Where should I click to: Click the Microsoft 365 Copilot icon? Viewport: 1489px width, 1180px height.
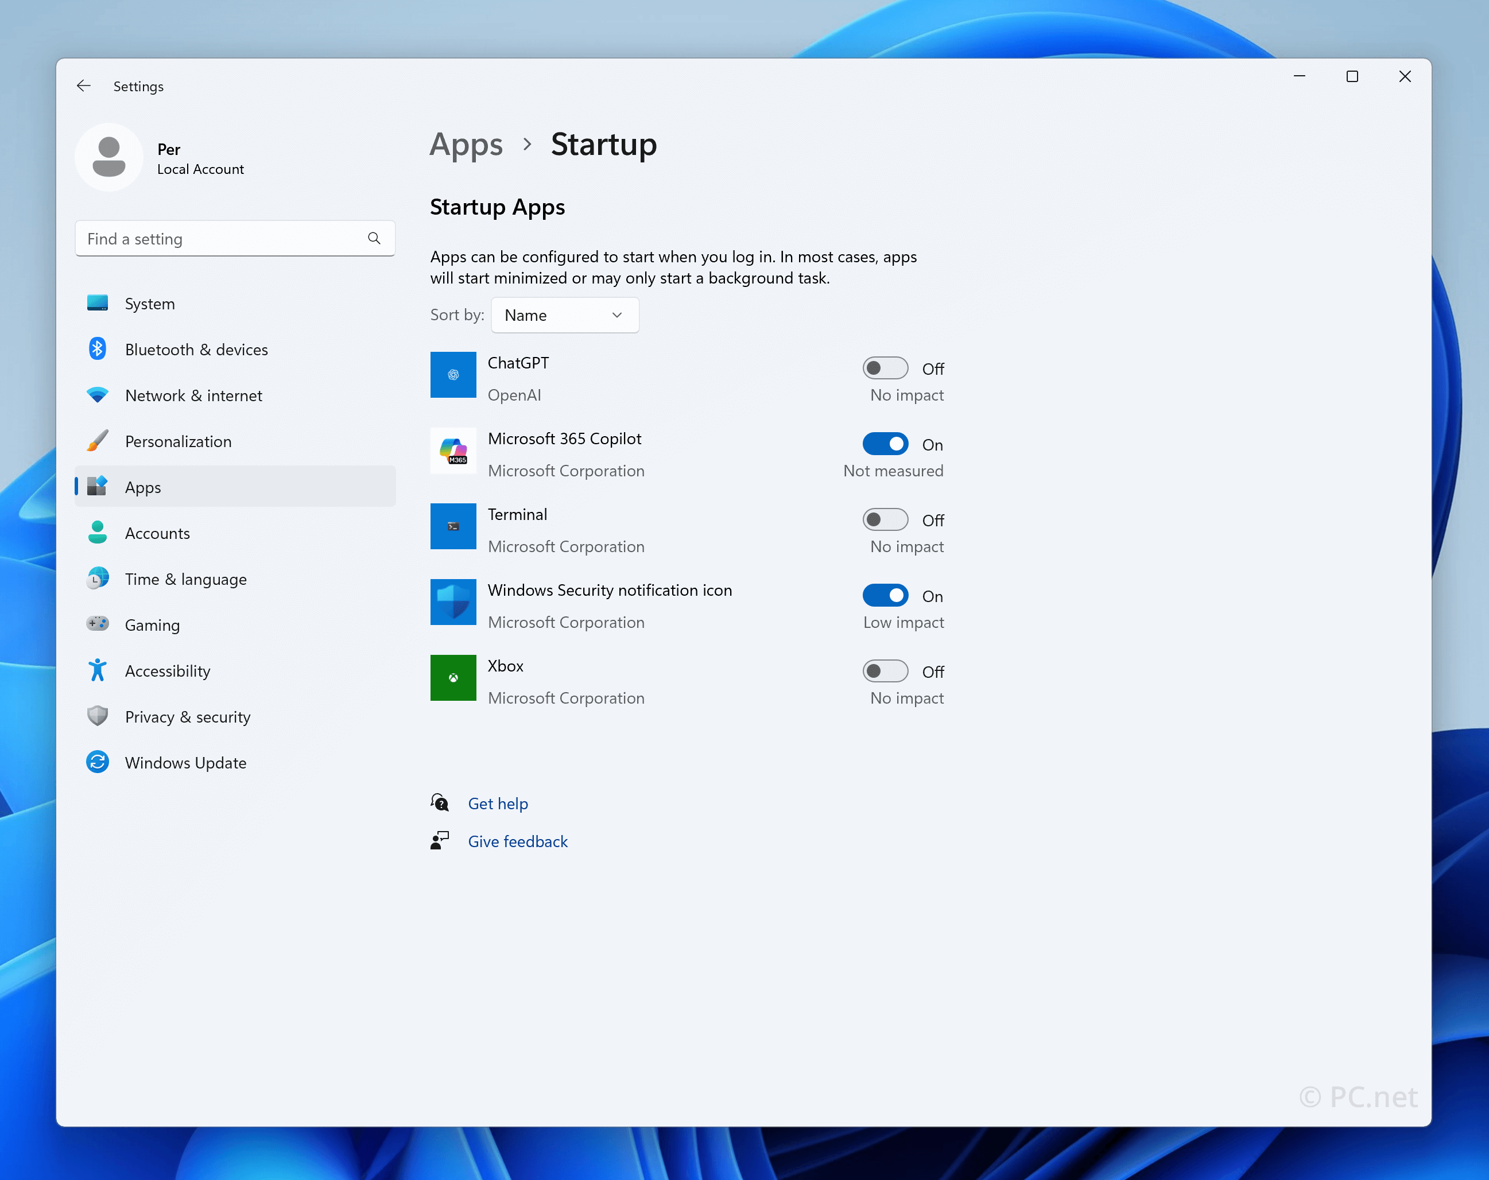[453, 451]
